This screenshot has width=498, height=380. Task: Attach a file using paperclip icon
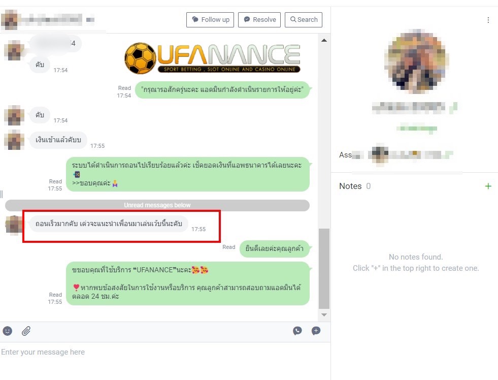point(26,331)
